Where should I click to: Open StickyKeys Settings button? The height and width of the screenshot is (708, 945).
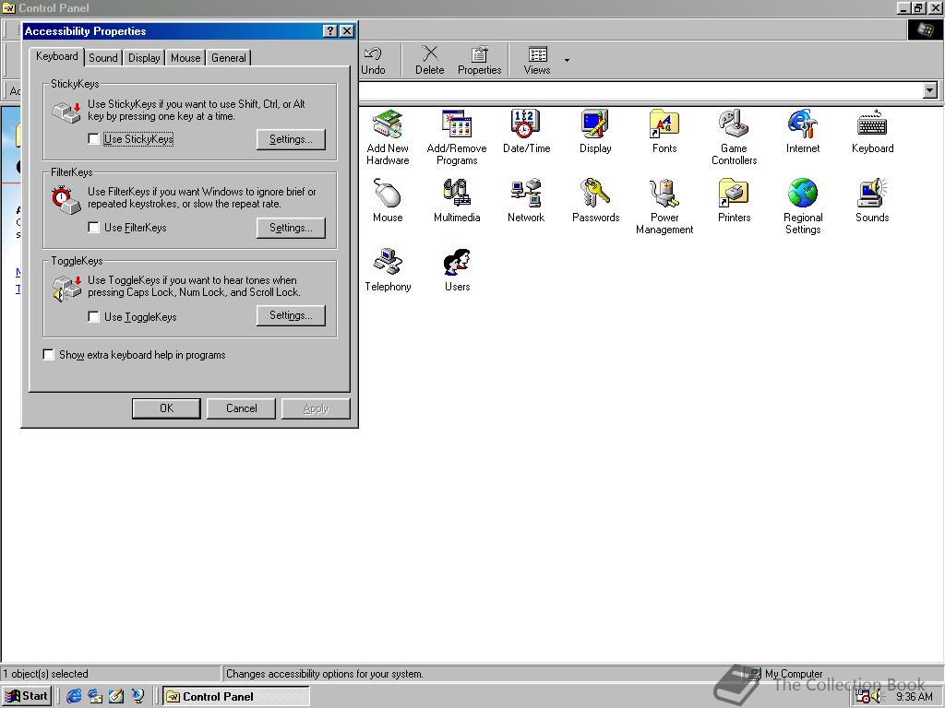291,139
